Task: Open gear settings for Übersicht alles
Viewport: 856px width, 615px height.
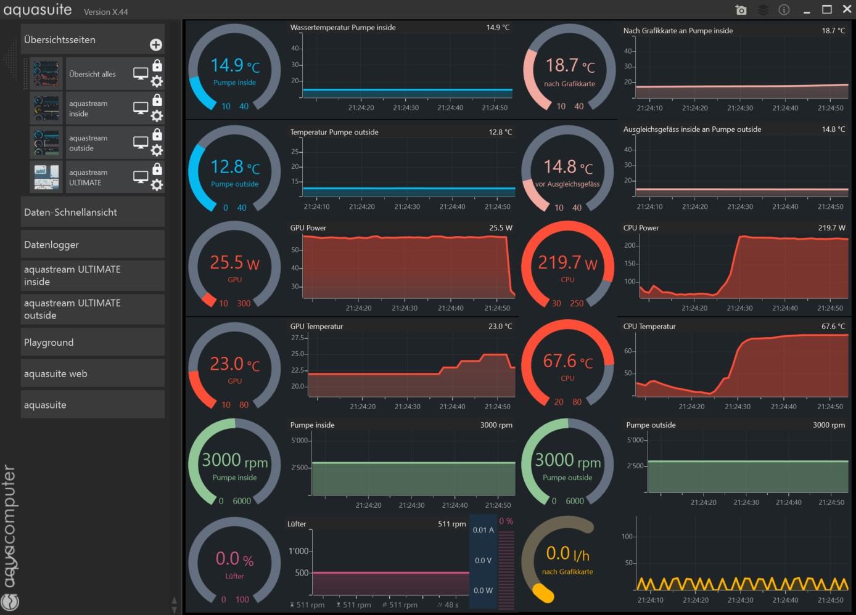Action: (157, 81)
